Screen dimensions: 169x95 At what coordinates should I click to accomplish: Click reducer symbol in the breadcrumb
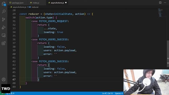(35, 7)
